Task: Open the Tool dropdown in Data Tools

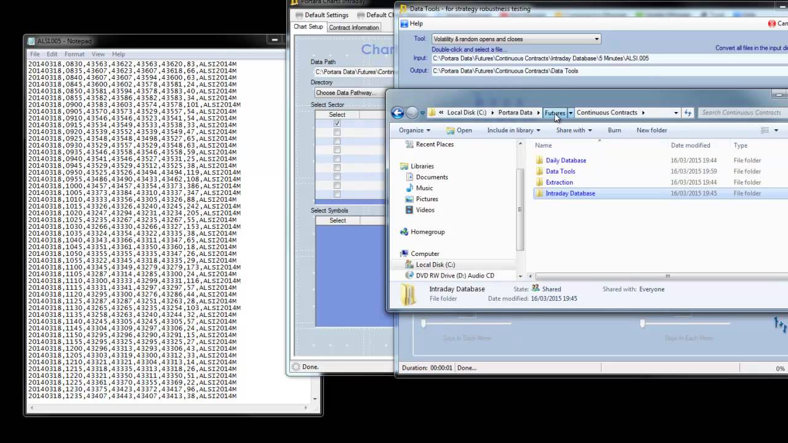Action: coord(596,39)
